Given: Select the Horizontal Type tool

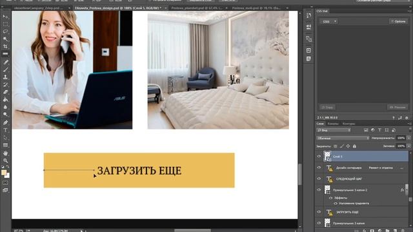Looking at the screenshot, I should tap(5, 130).
